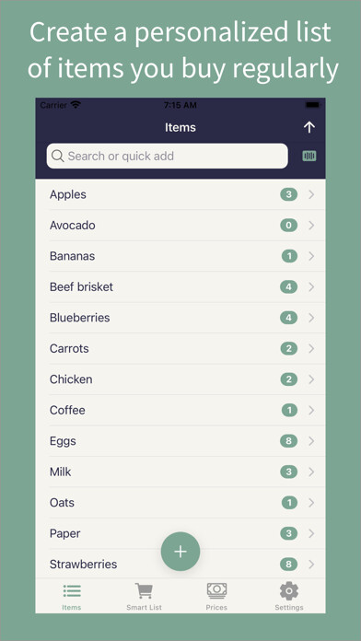Image resolution: width=361 pixels, height=641 pixels.
Task: Expand the Eggs row chevron
Action: pos(311,441)
